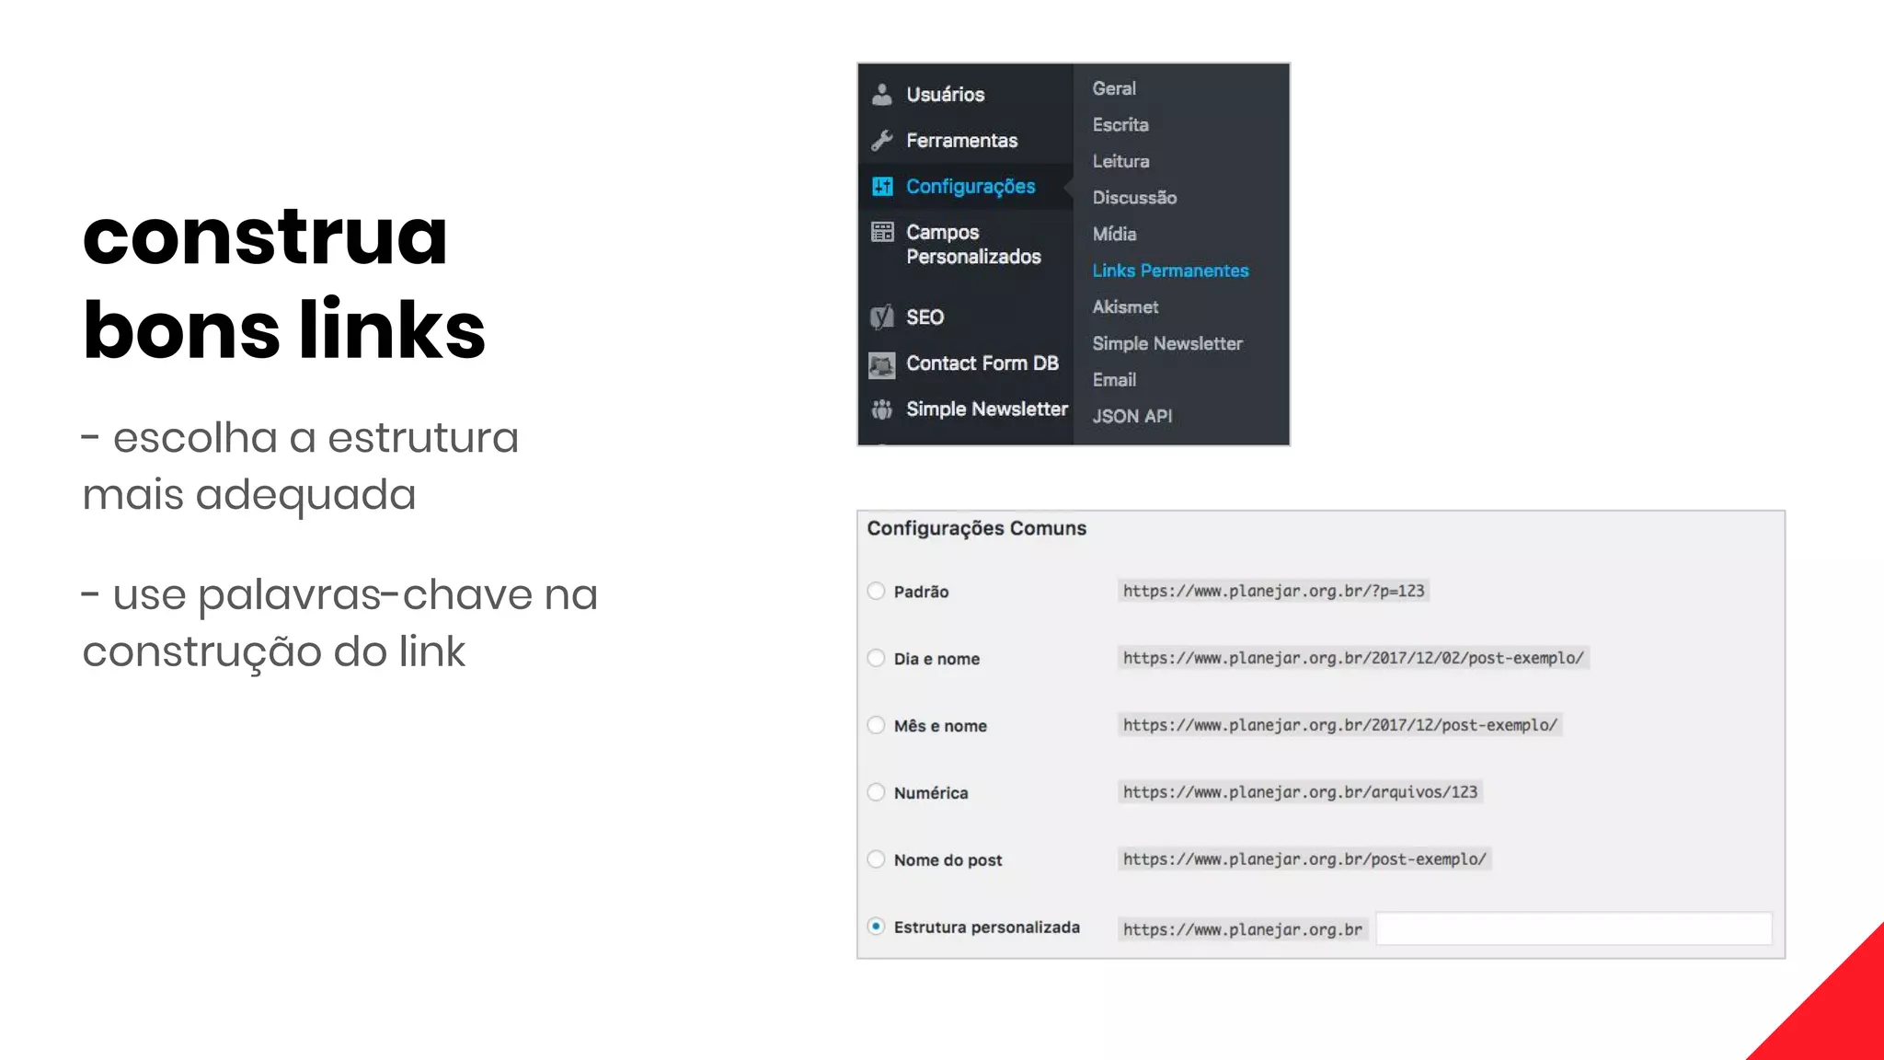Open JSON API settings submenu
1884x1060 pixels.
[x=1132, y=416]
